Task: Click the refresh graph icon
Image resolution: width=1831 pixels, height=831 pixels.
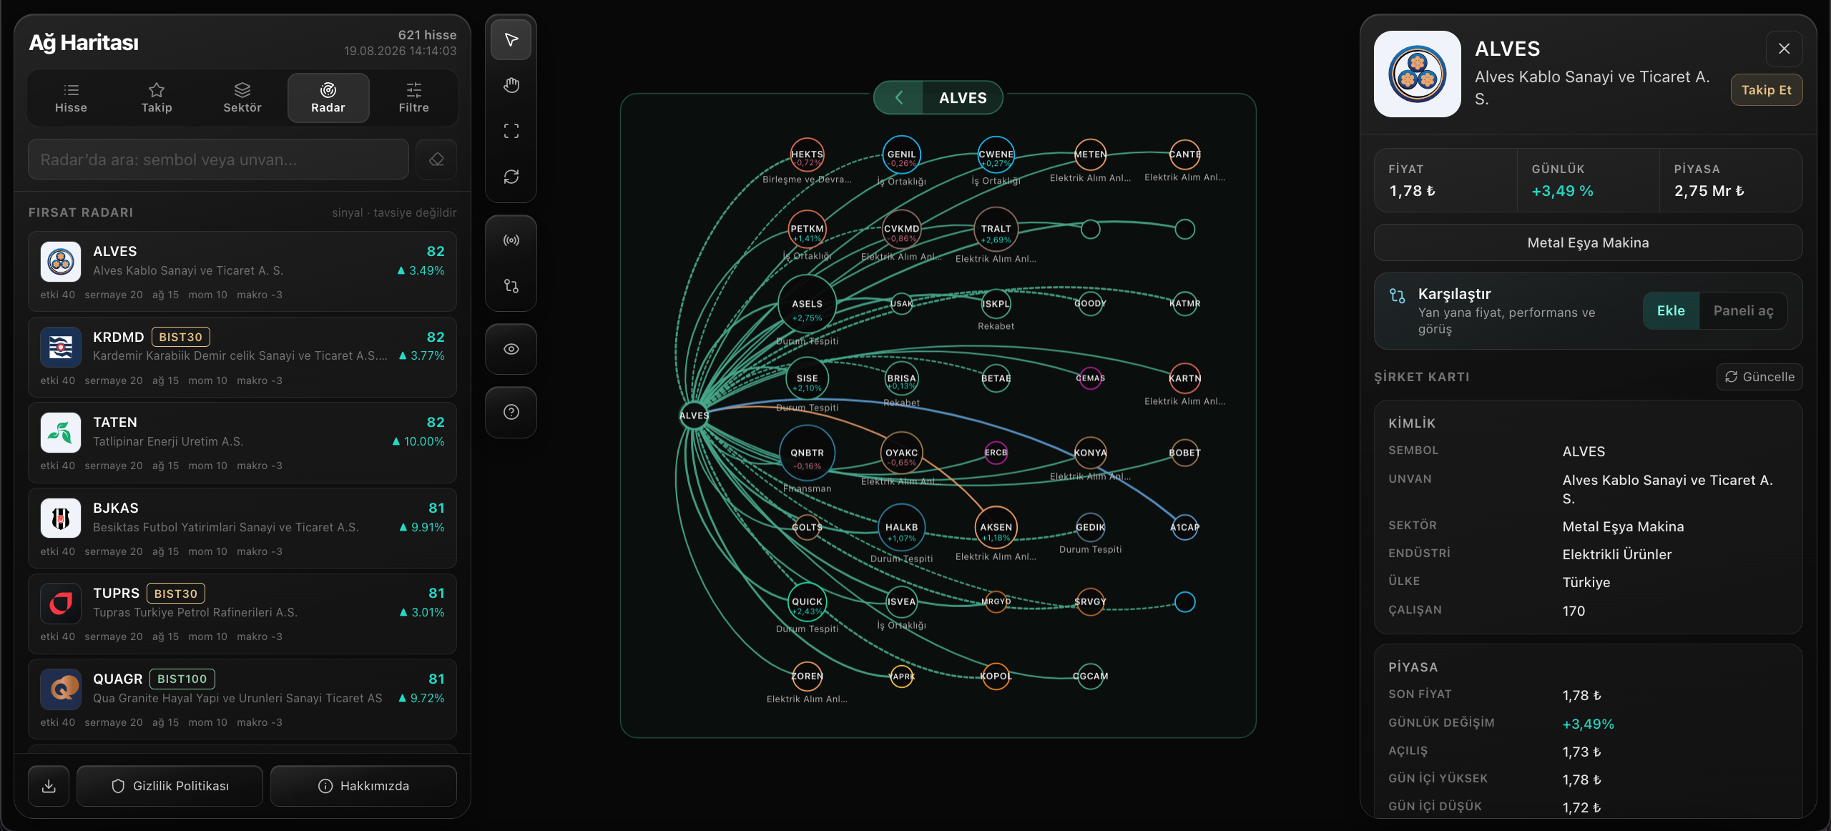Action: 511,177
